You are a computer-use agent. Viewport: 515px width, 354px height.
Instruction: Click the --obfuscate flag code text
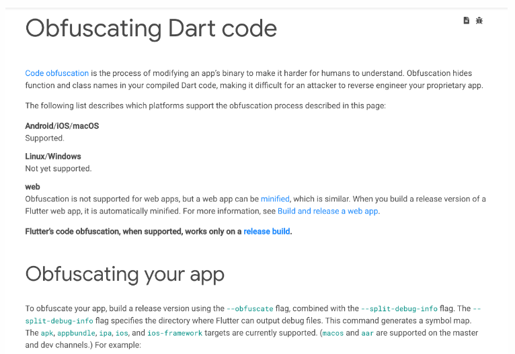point(250,309)
